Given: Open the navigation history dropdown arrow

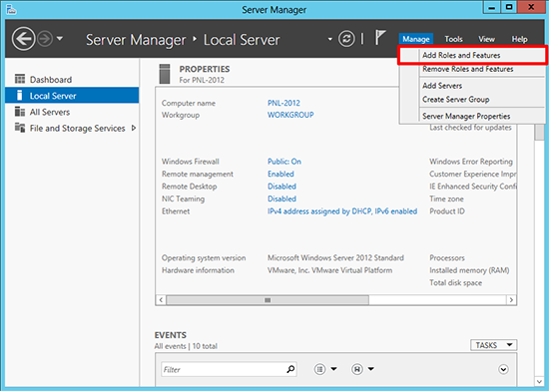Looking at the screenshot, I should coord(60,38).
